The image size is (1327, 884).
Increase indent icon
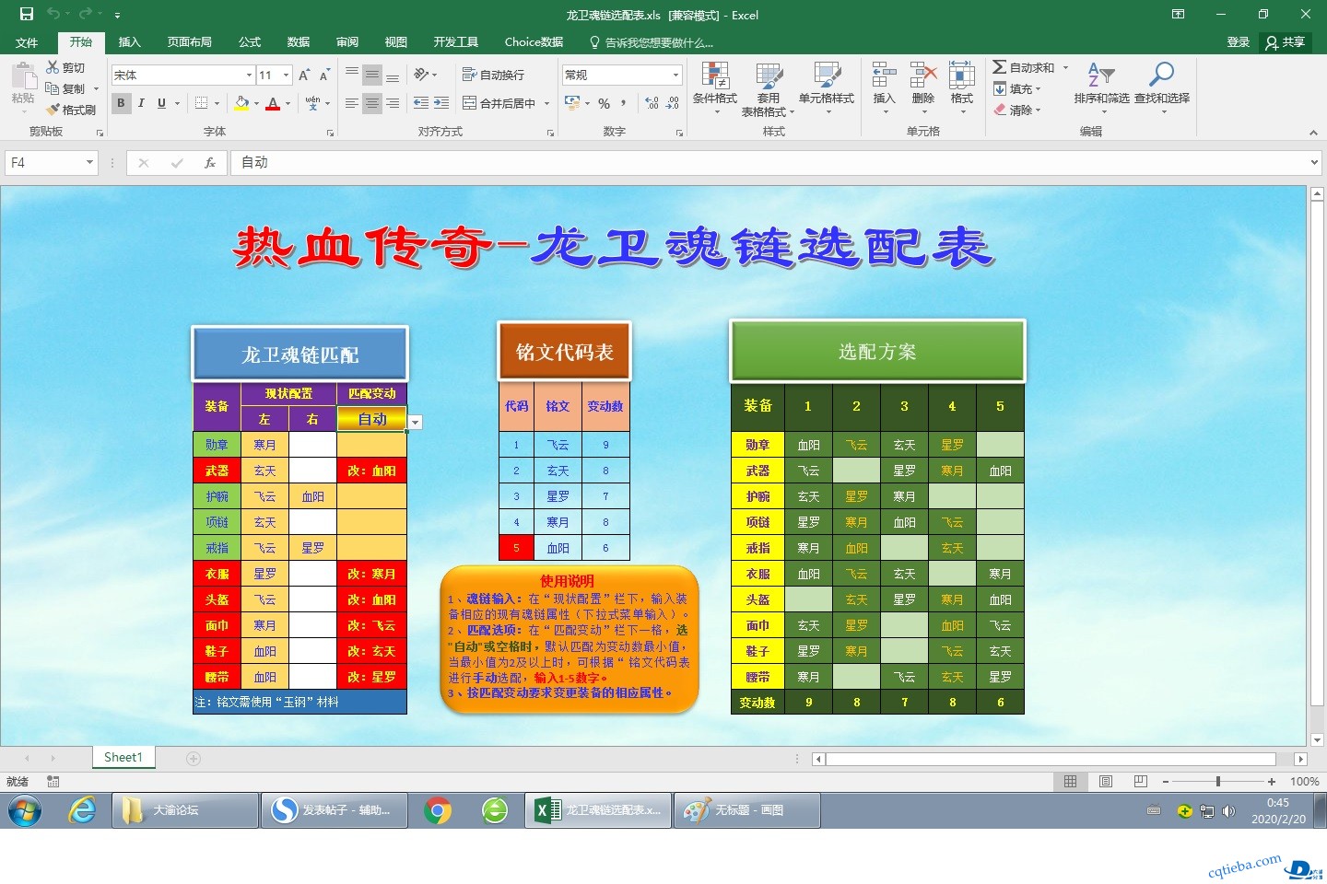coord(441,103)
